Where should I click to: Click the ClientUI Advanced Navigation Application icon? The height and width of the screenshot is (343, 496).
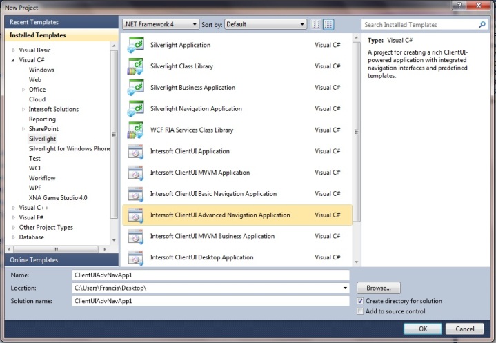click(135, 215)
